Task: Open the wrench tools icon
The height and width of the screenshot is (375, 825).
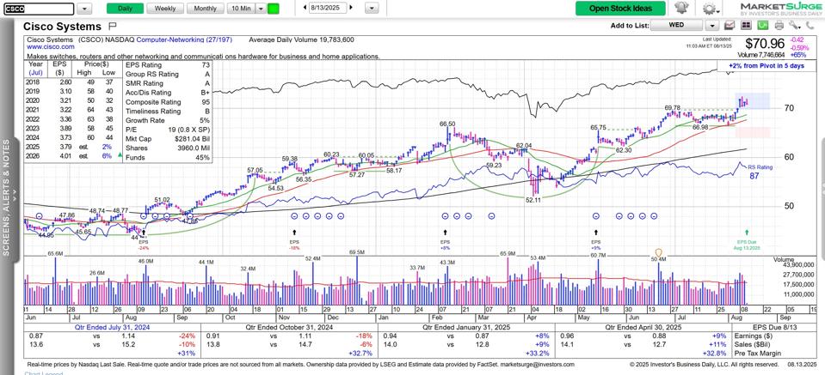Action: [795, 25]
